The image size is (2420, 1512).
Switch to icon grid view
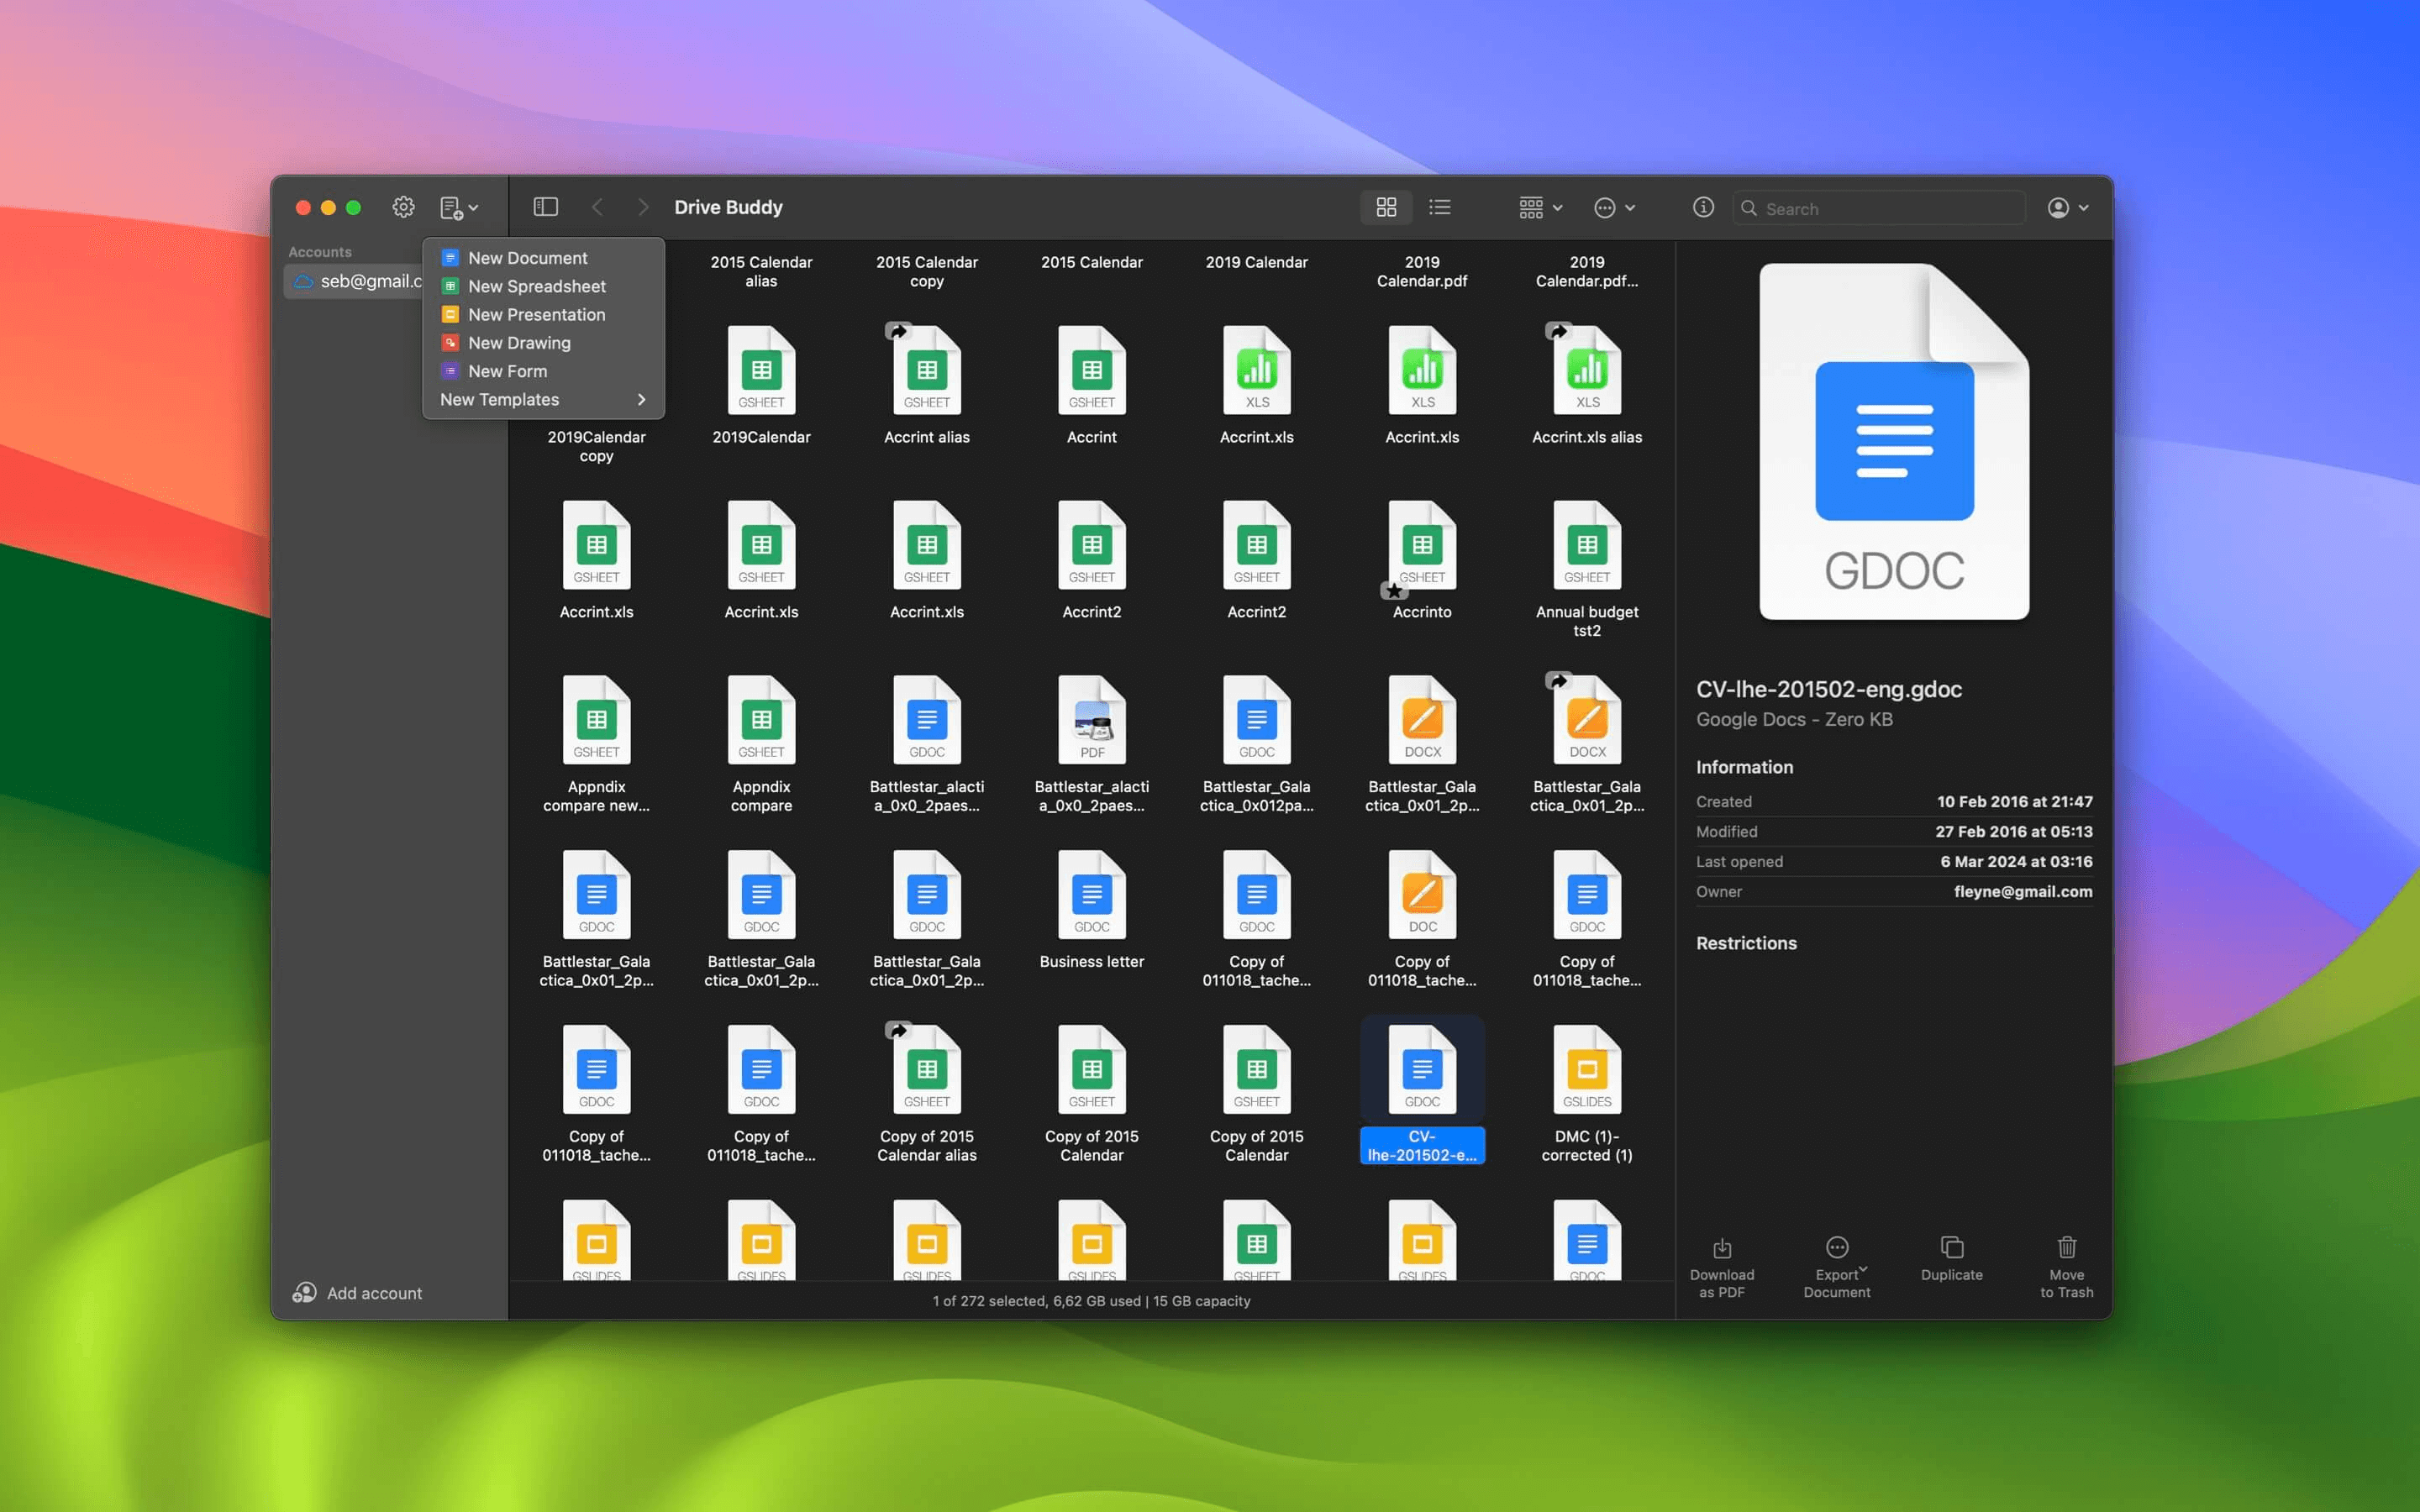(x=1385, y=207)
